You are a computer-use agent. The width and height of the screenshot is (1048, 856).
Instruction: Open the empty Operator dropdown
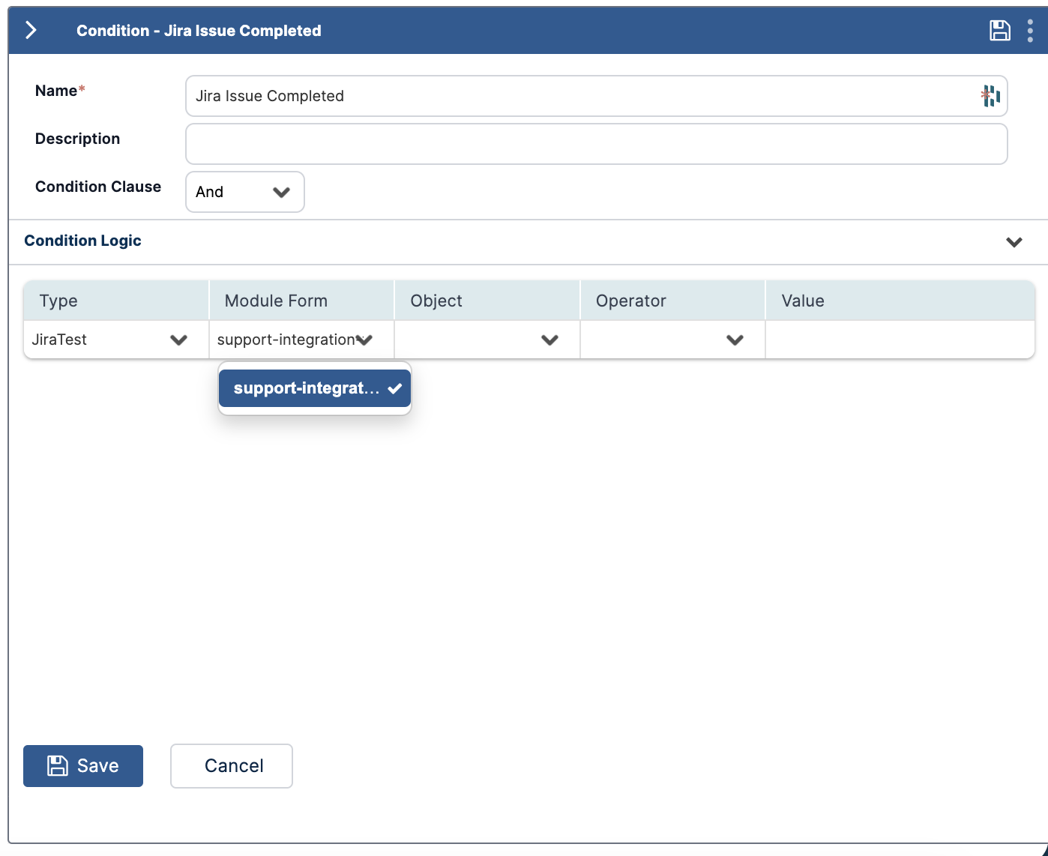pos(672,340)
